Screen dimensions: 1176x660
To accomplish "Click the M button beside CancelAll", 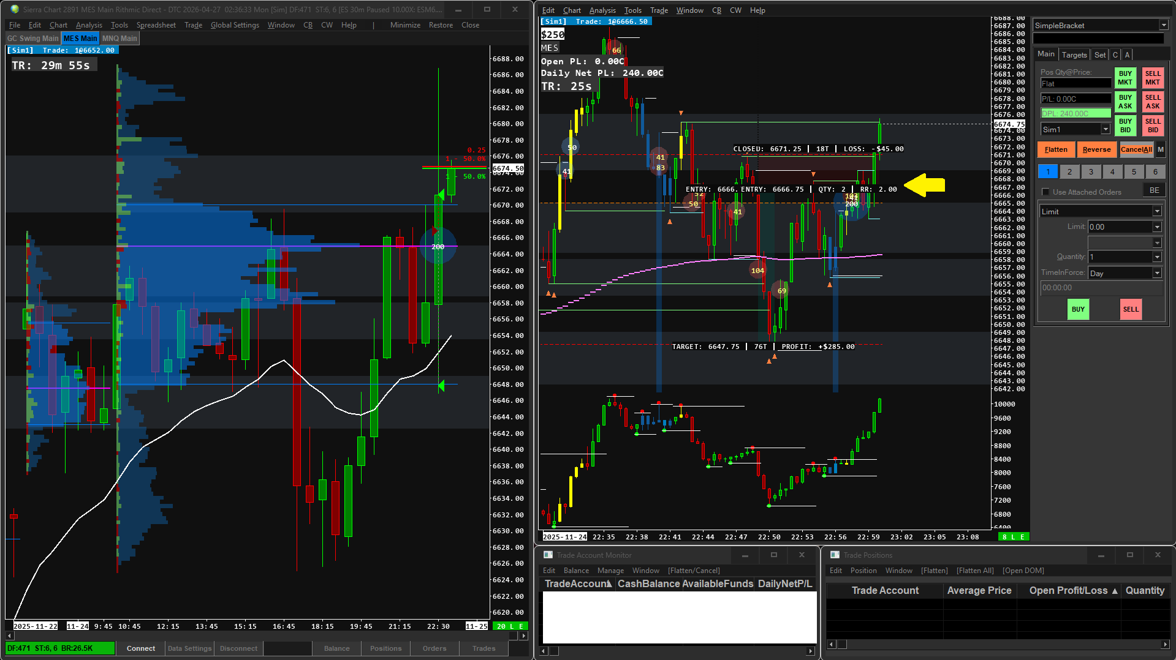I will [x=1161, y=149].
